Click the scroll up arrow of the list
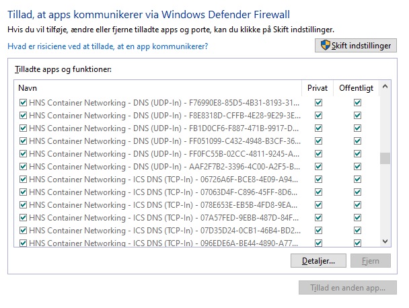The height and width of the screenshot is (308, 409). [385, 87]
